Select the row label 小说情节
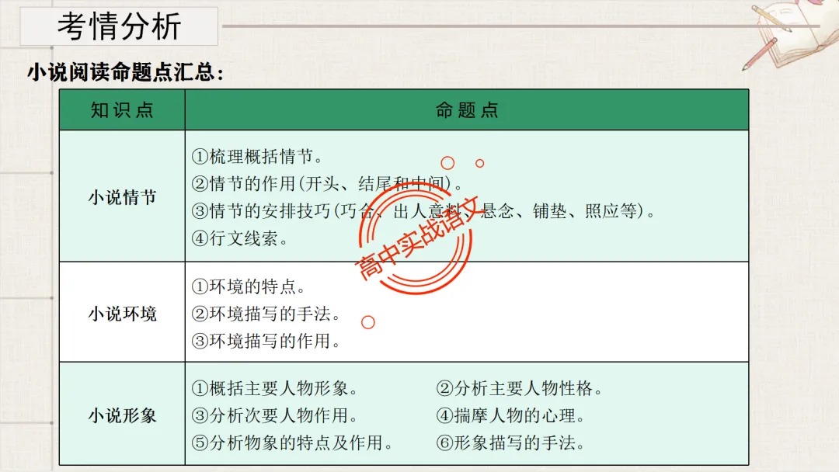Viewport: 839px width, 472px height. pyautogui.click(x=123, y=197)
